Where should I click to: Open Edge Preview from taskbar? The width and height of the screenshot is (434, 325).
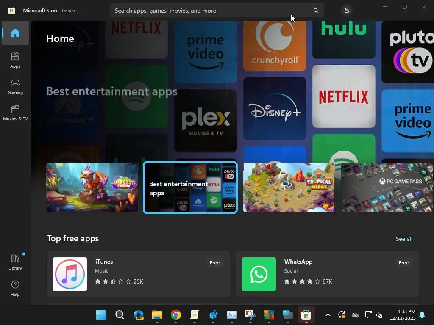139,315
